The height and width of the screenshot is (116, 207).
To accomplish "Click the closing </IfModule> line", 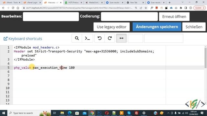I will tap(24, 59).
